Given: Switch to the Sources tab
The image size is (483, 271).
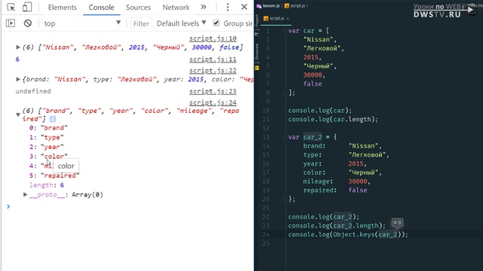Looking at the screenshot, I should point(138,8).
